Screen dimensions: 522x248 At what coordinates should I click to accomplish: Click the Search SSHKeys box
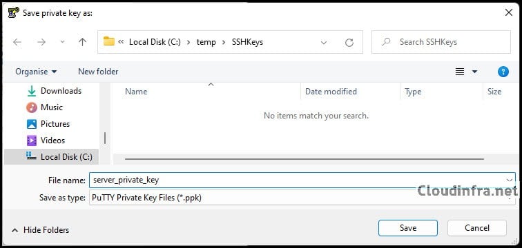coord(441,42)
